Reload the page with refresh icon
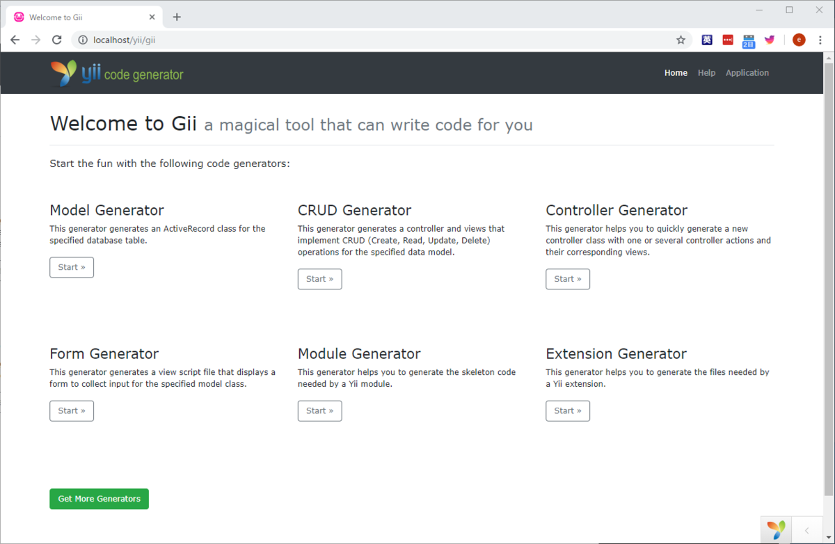The image size is (835, 544). 57,40
